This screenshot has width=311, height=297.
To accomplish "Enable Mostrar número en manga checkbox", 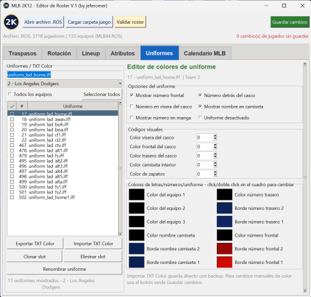I will tap(131, 118).
